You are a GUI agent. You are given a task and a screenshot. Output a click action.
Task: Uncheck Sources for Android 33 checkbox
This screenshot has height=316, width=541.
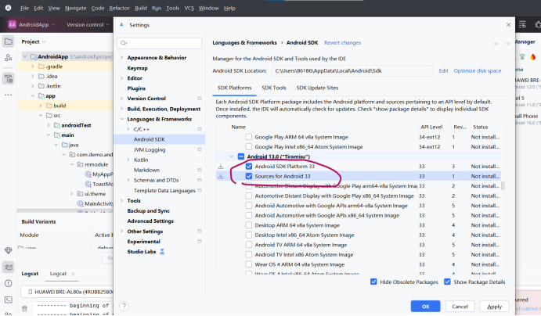click(249, 176)
